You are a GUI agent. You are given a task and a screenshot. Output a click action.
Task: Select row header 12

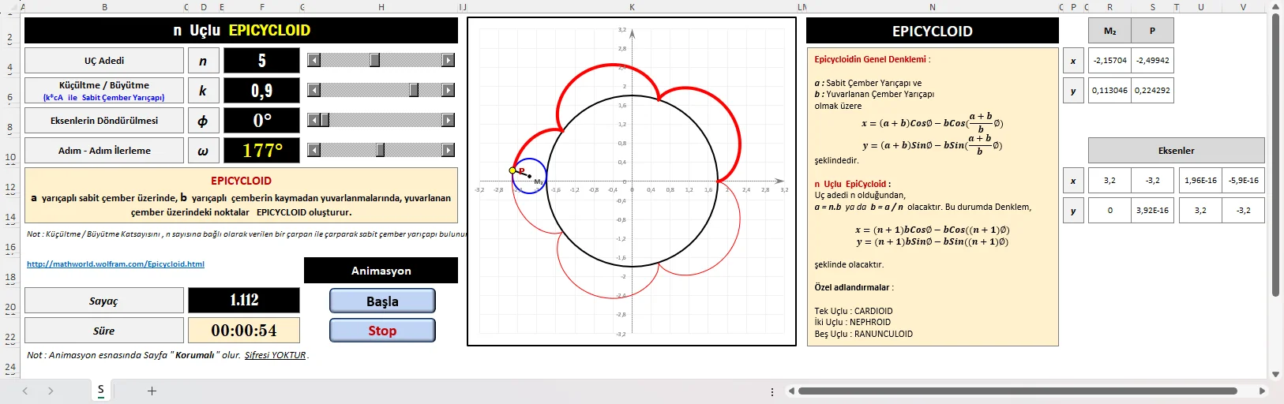10,187
